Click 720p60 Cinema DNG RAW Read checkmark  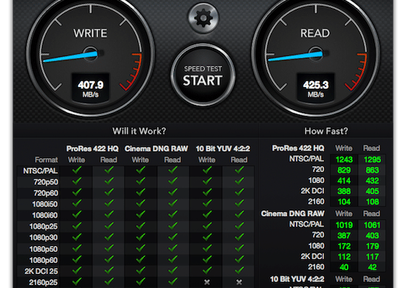pos(173,193)
